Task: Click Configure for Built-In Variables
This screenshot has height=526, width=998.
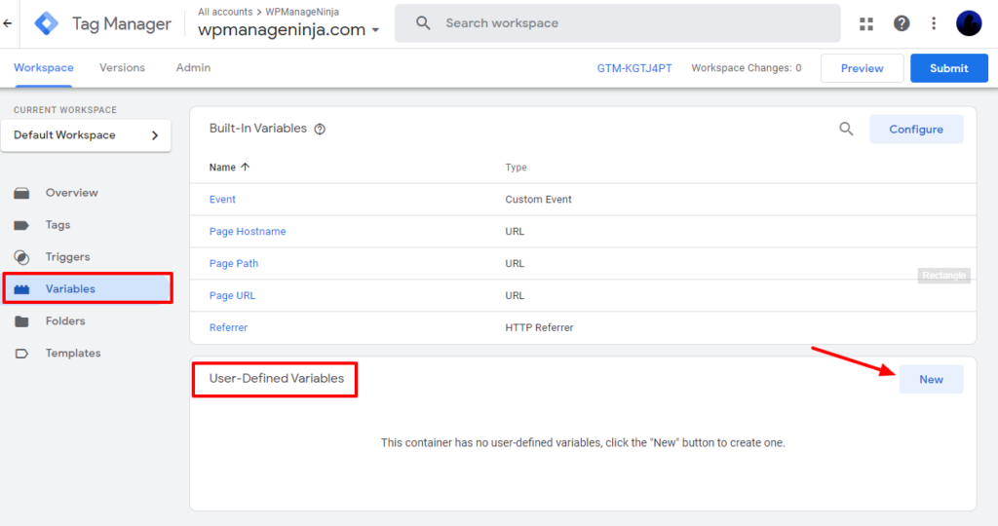Action: (916, 130)
